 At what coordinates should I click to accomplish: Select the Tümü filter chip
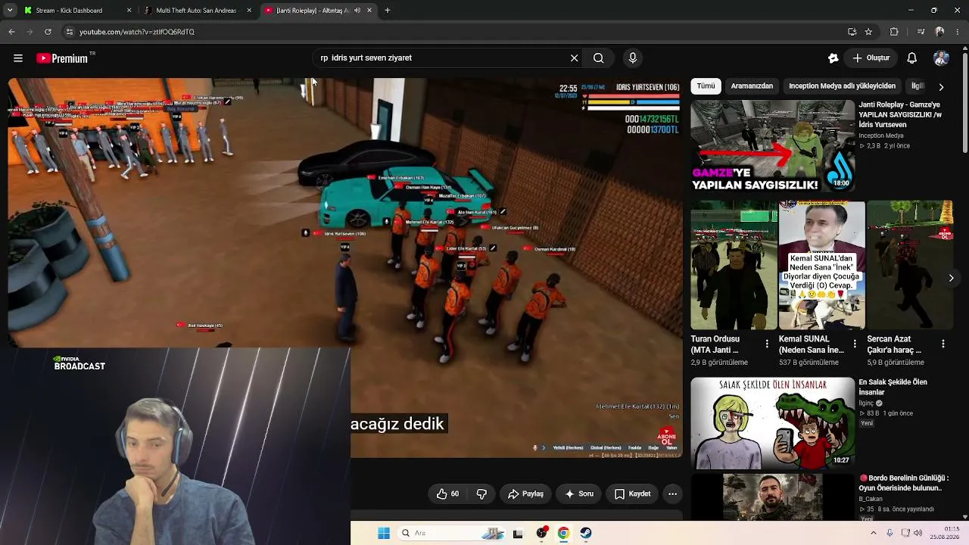click(706, 86)
